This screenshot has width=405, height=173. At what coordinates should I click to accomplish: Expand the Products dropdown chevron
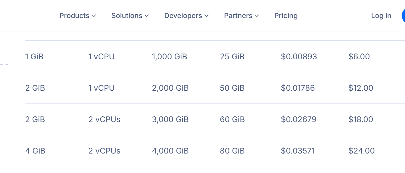pos(94,16)
